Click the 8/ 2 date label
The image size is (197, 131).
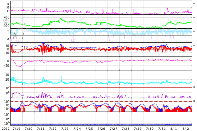[186, 129]
